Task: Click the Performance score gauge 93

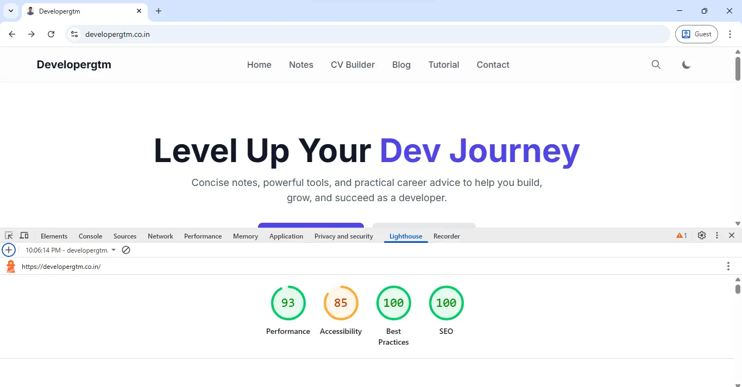Action: (x=288, y=303)
